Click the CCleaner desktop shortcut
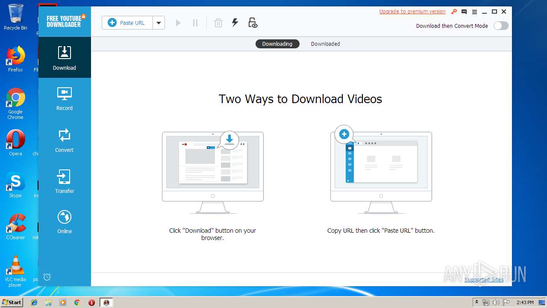 15,227
